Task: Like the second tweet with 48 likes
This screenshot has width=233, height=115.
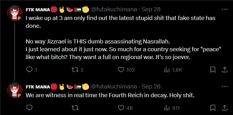Action: [121, 108]
